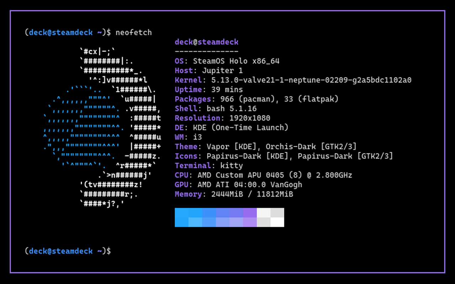The image size is (455, 284).
Task: Click the "Memory" field label
Action: point(188,194)
